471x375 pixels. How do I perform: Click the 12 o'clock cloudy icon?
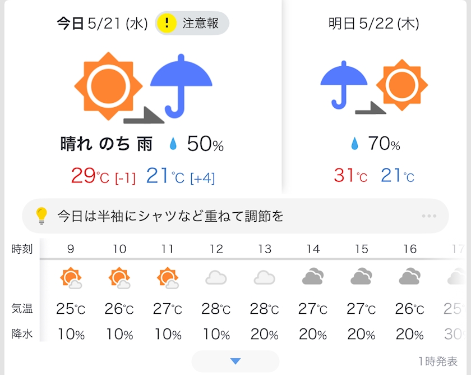(215, 277)
